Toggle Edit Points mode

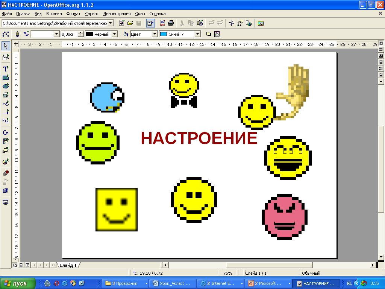point(6,34)
